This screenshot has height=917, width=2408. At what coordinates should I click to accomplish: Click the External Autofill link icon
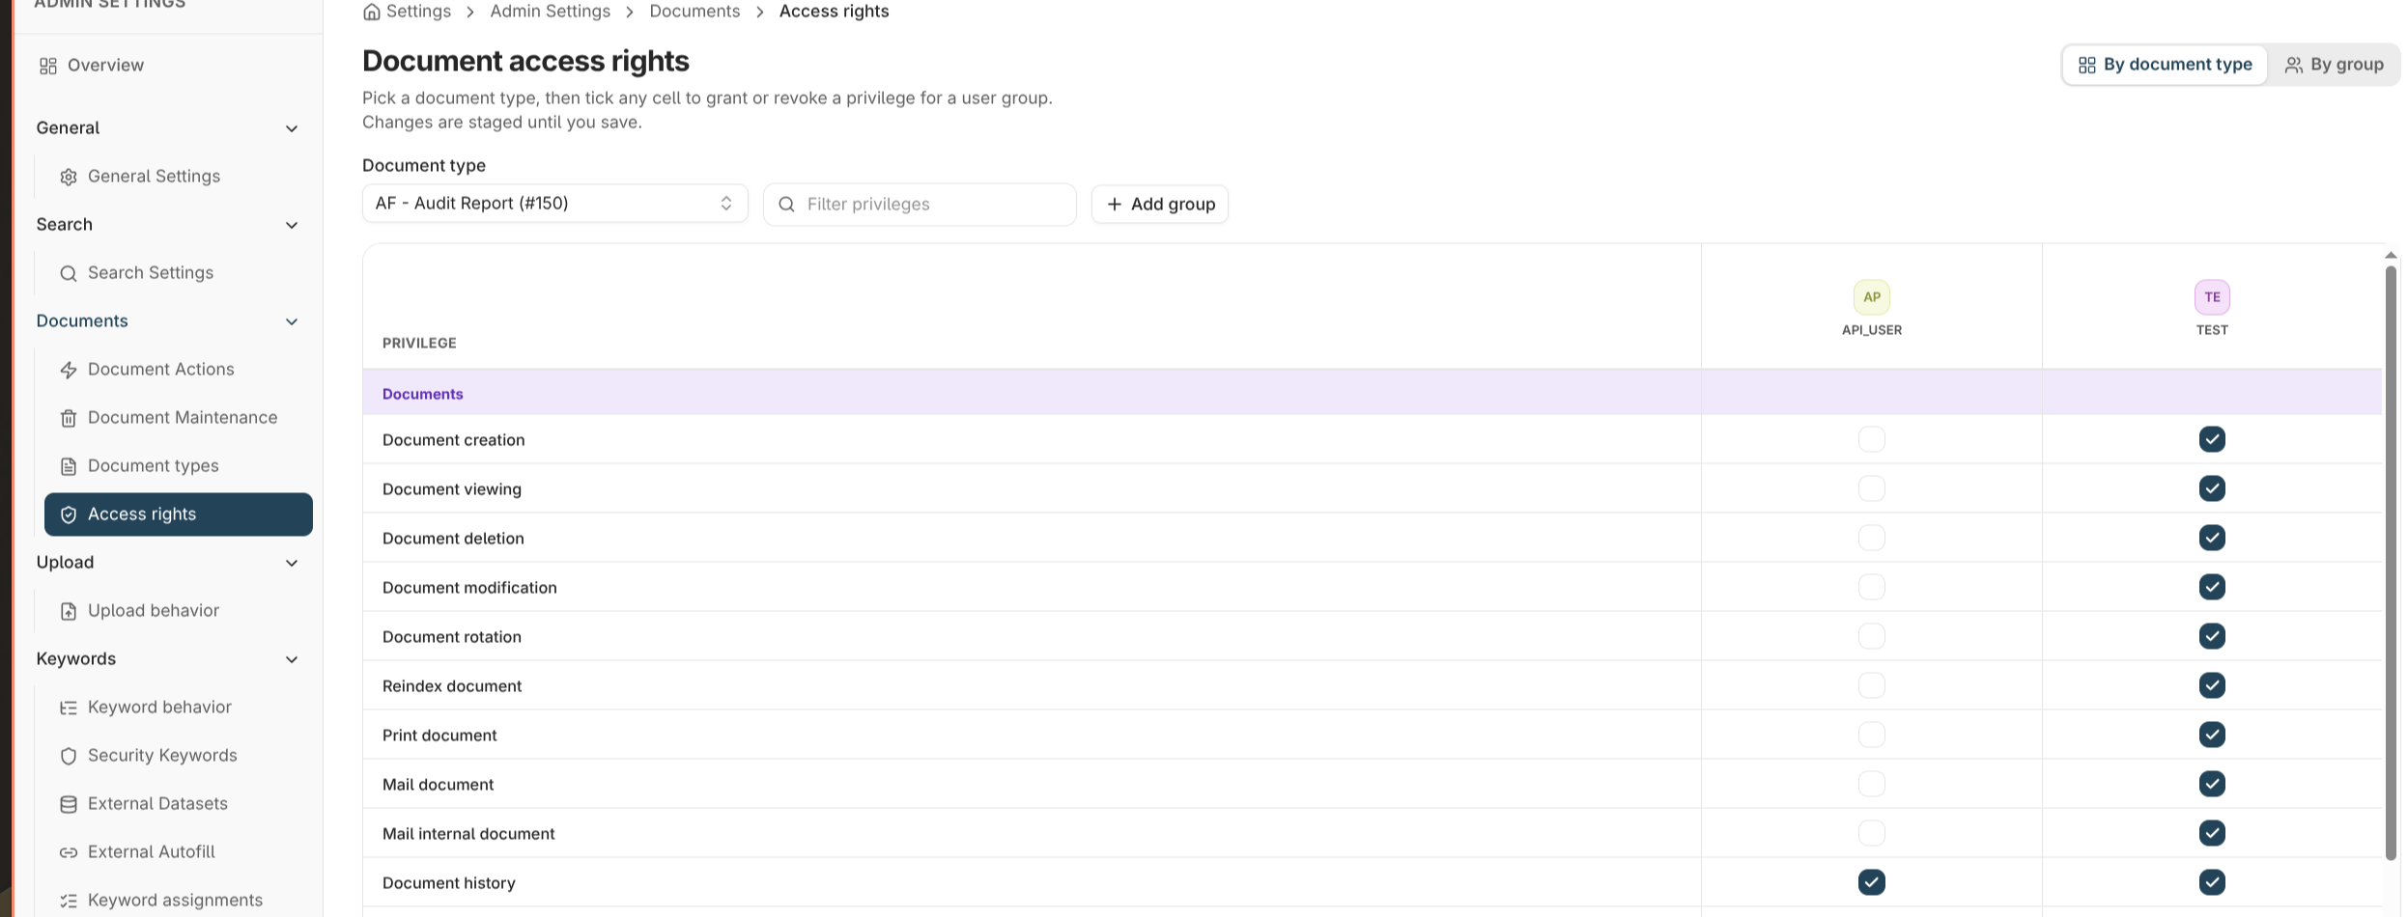click(x=69, y=852)
